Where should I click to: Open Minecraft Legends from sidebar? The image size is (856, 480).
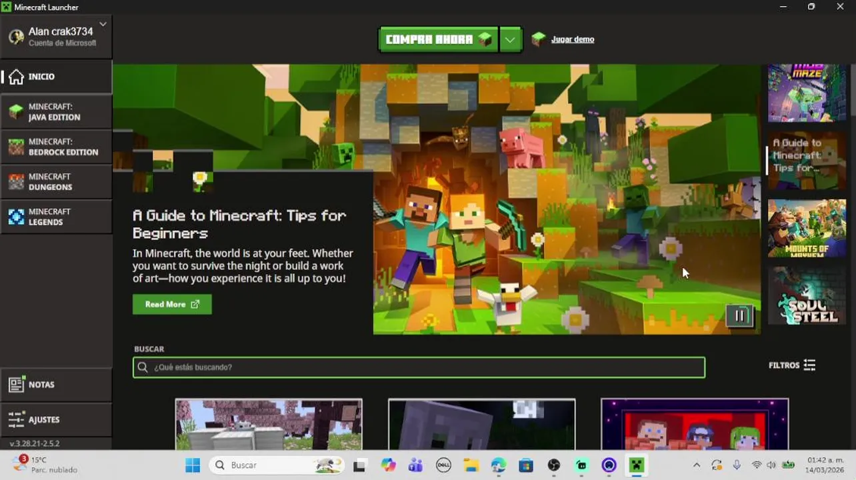56,217
